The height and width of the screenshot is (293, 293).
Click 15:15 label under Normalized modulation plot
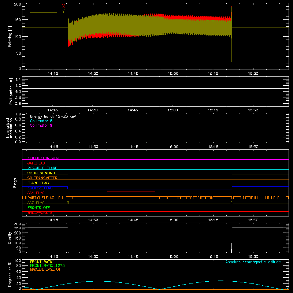[213, 147]
